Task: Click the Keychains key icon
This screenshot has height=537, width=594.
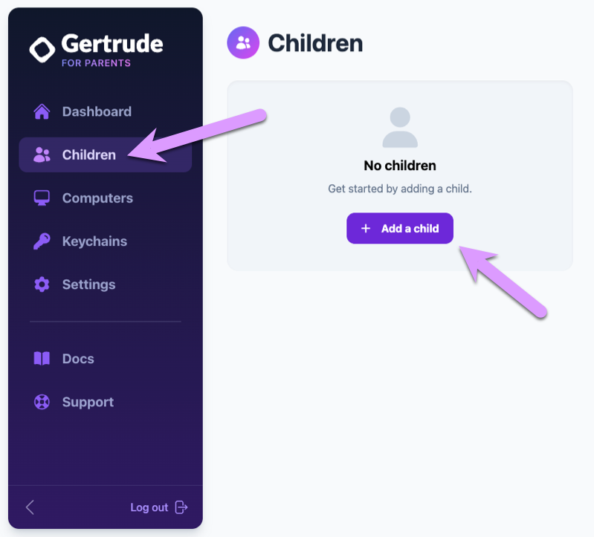Action: [x=42, y=241]
